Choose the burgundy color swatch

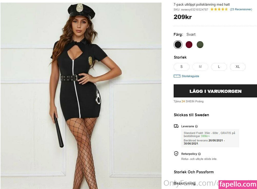(189, 45)
